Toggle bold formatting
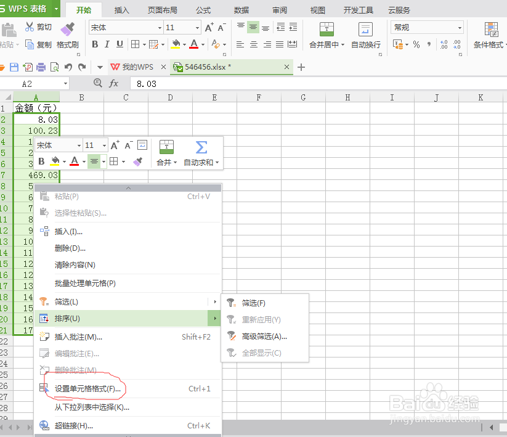This screenshot has width=507, height=437. 94,44
